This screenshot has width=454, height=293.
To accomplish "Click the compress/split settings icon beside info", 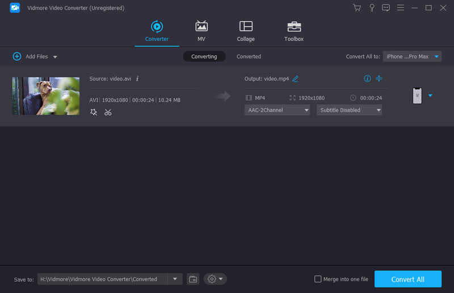I will [379, 78].
